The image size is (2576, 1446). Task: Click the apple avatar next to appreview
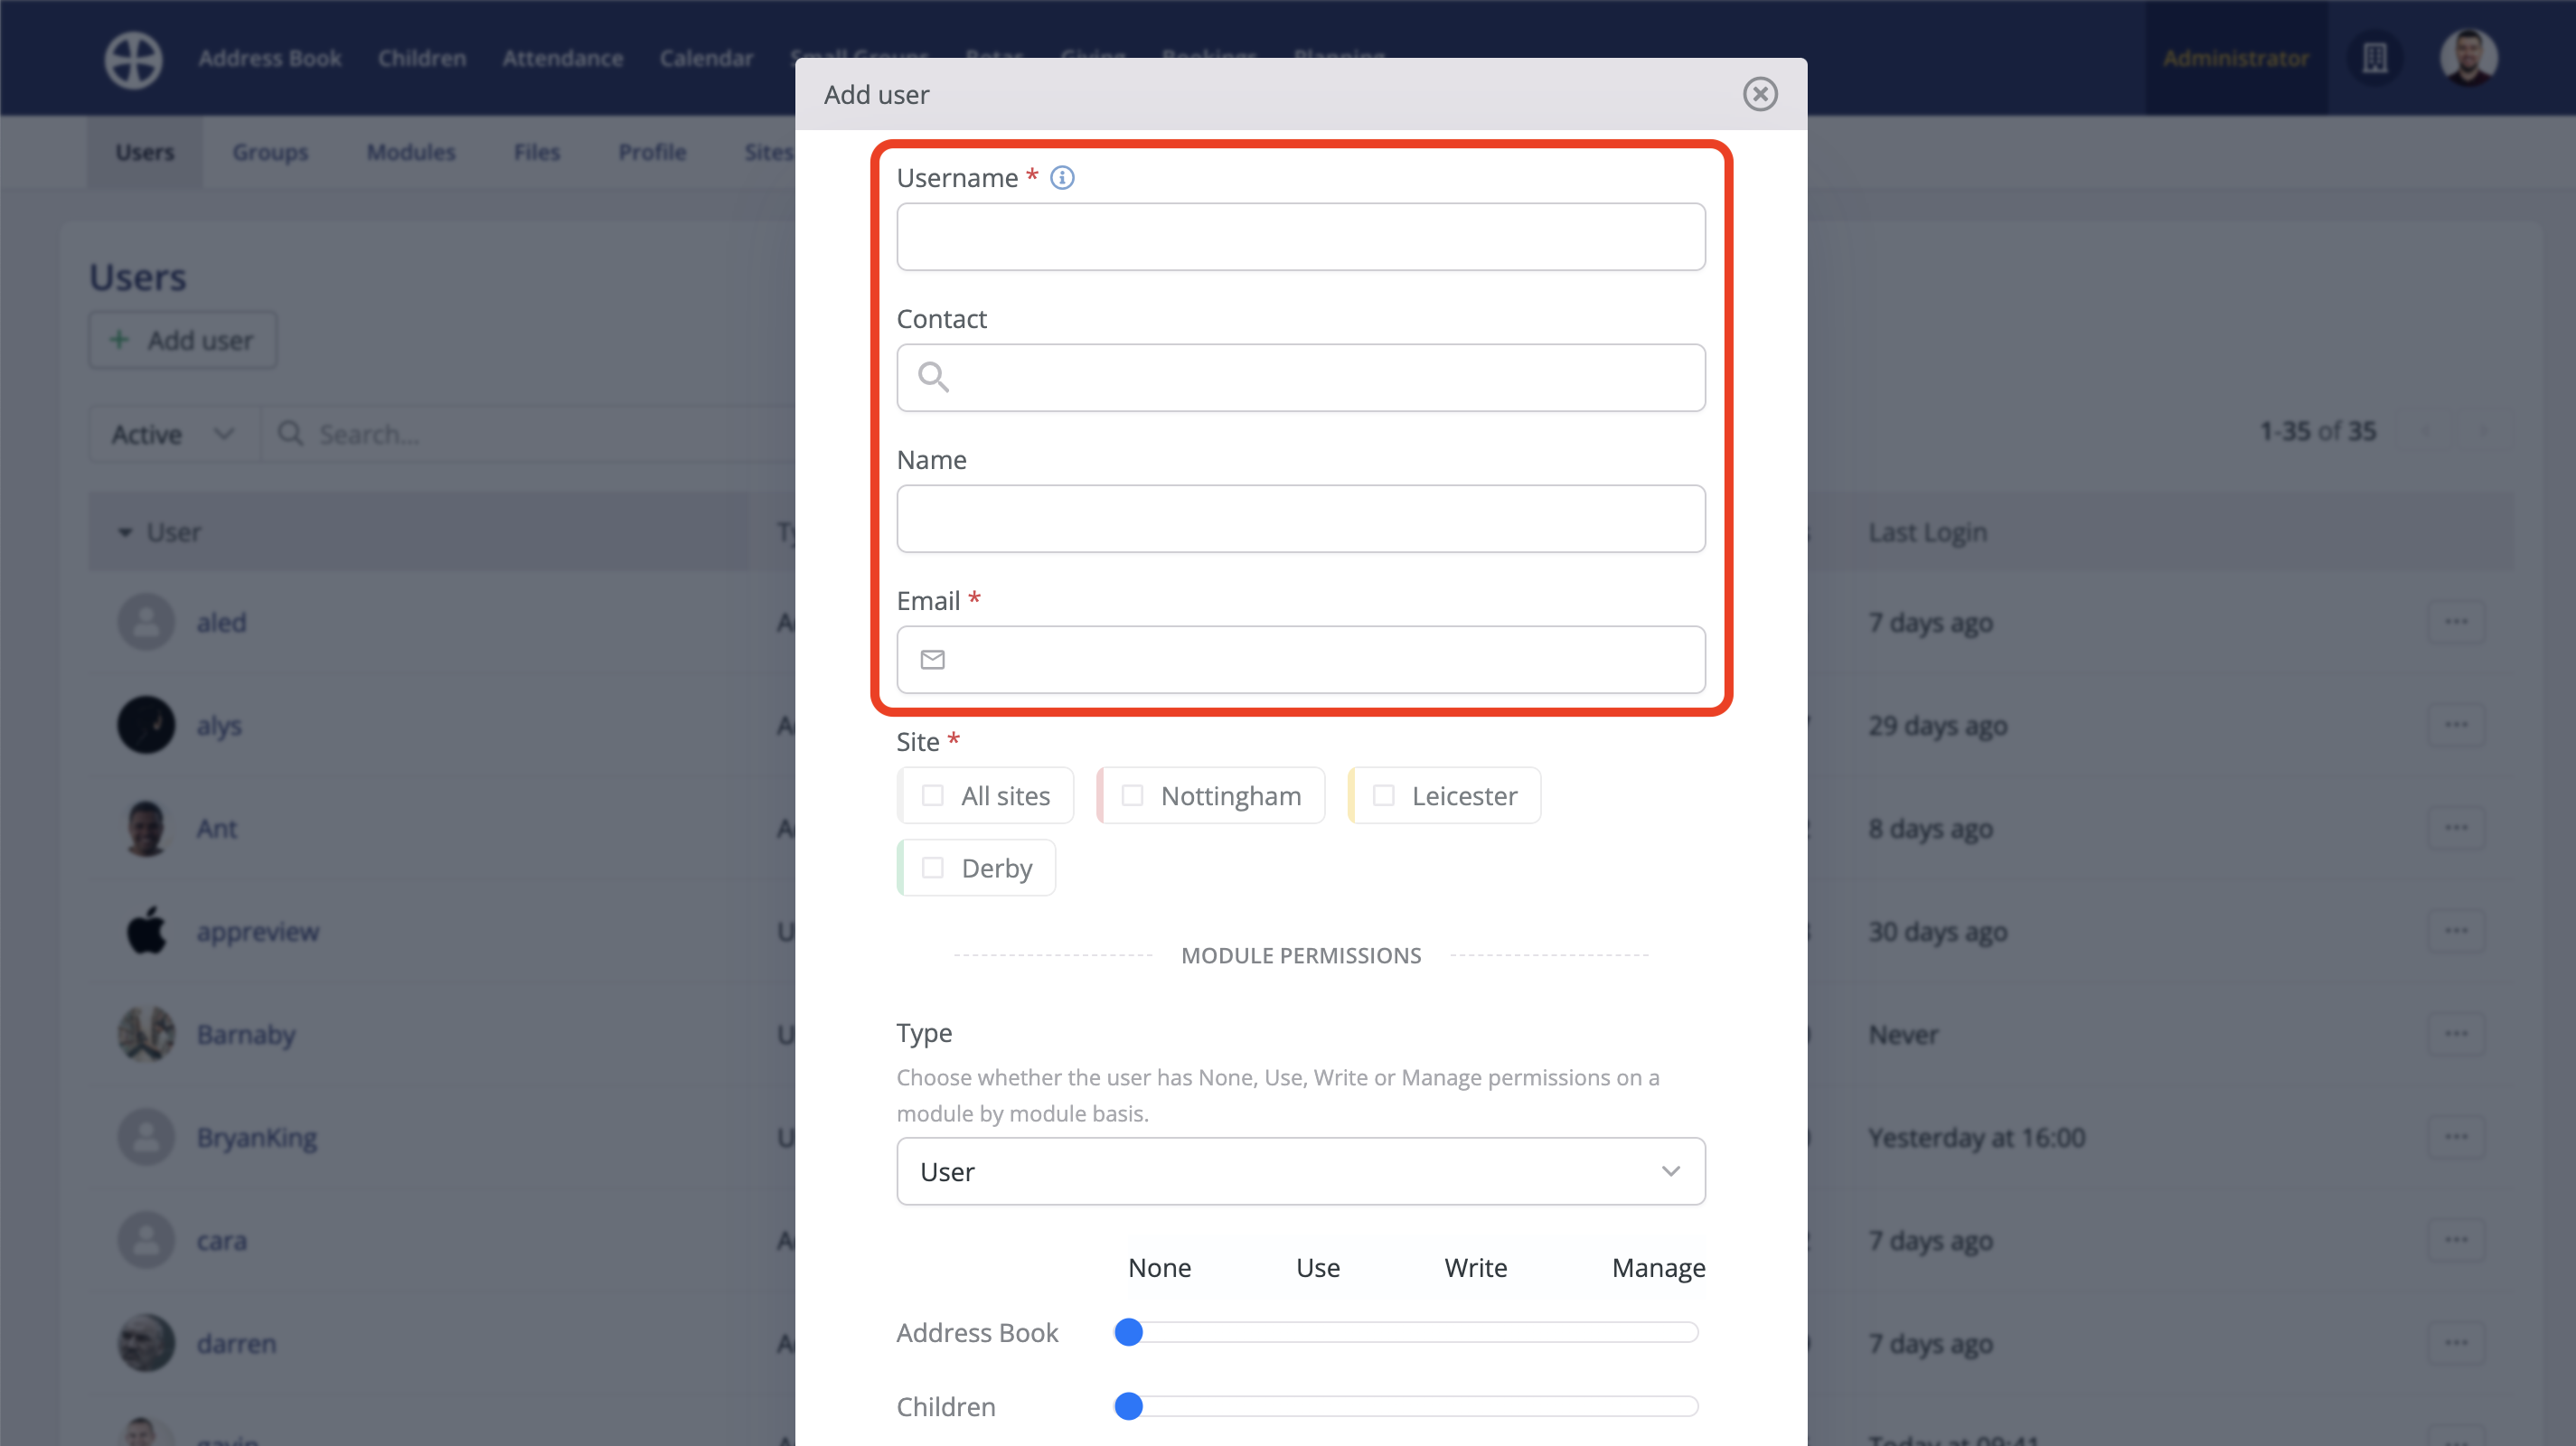145,931
